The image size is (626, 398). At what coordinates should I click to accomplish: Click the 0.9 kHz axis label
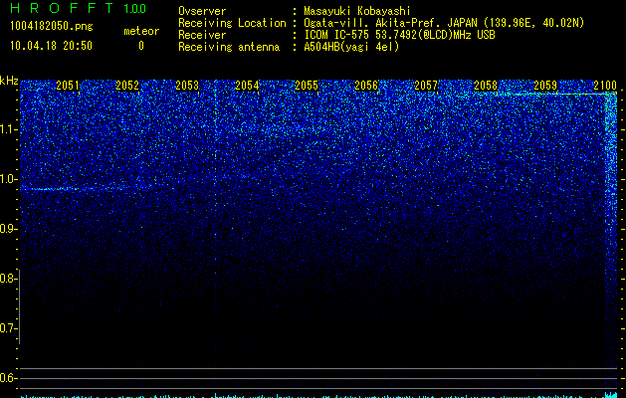tap(9, 229)
